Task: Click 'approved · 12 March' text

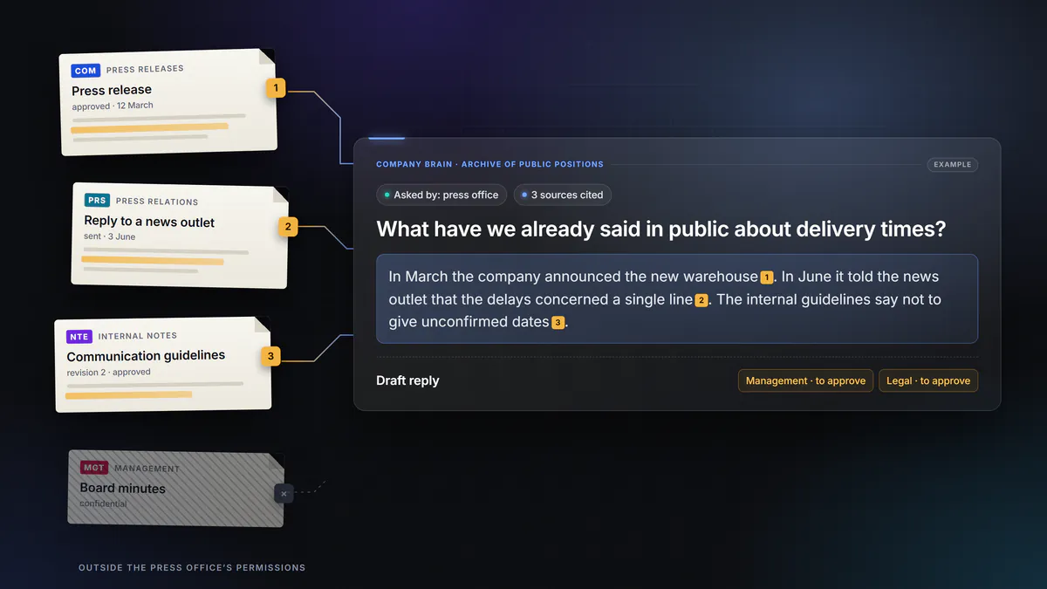Action: click(x=113, y=106)
